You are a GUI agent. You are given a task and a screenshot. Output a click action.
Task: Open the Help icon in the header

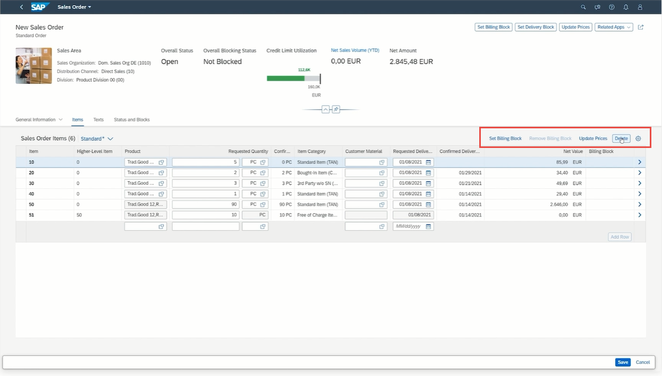612,7
